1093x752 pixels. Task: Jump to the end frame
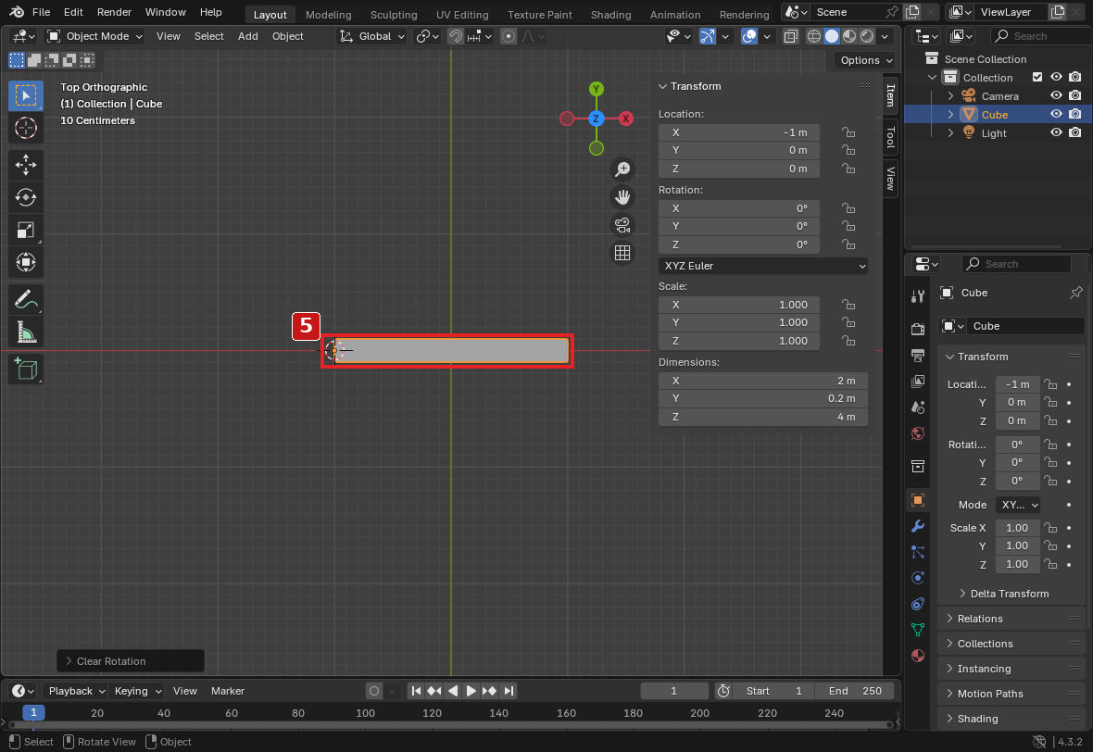509,691
